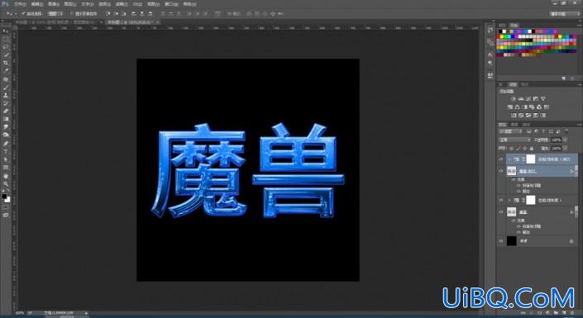This screenshot has width=583, height=318.
Task: Select the Magic Wand tool
Action: (6, 55)
